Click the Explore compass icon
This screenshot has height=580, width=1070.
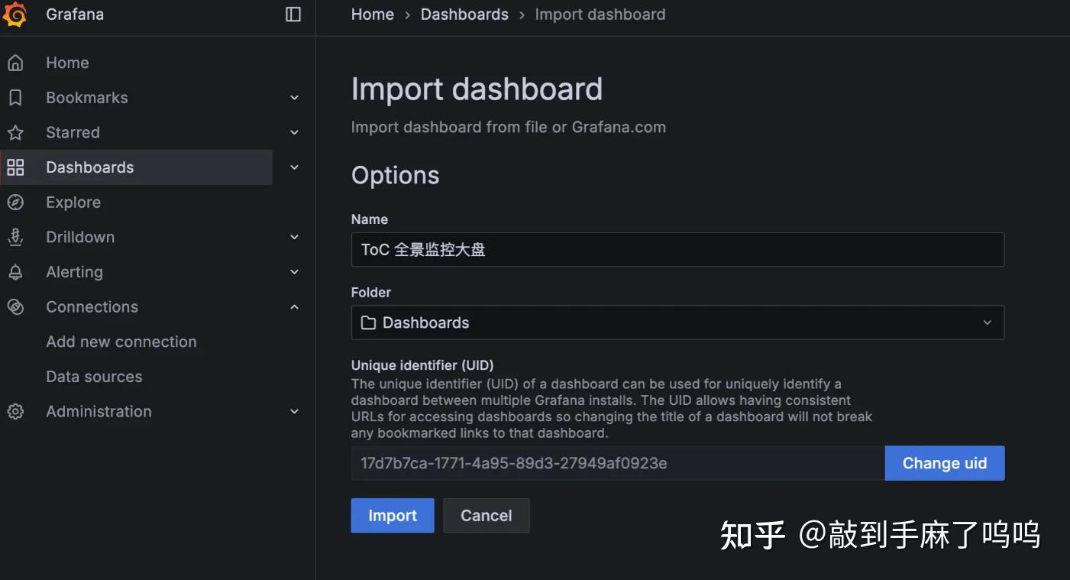pyautogui.click(x=15, y=203)
